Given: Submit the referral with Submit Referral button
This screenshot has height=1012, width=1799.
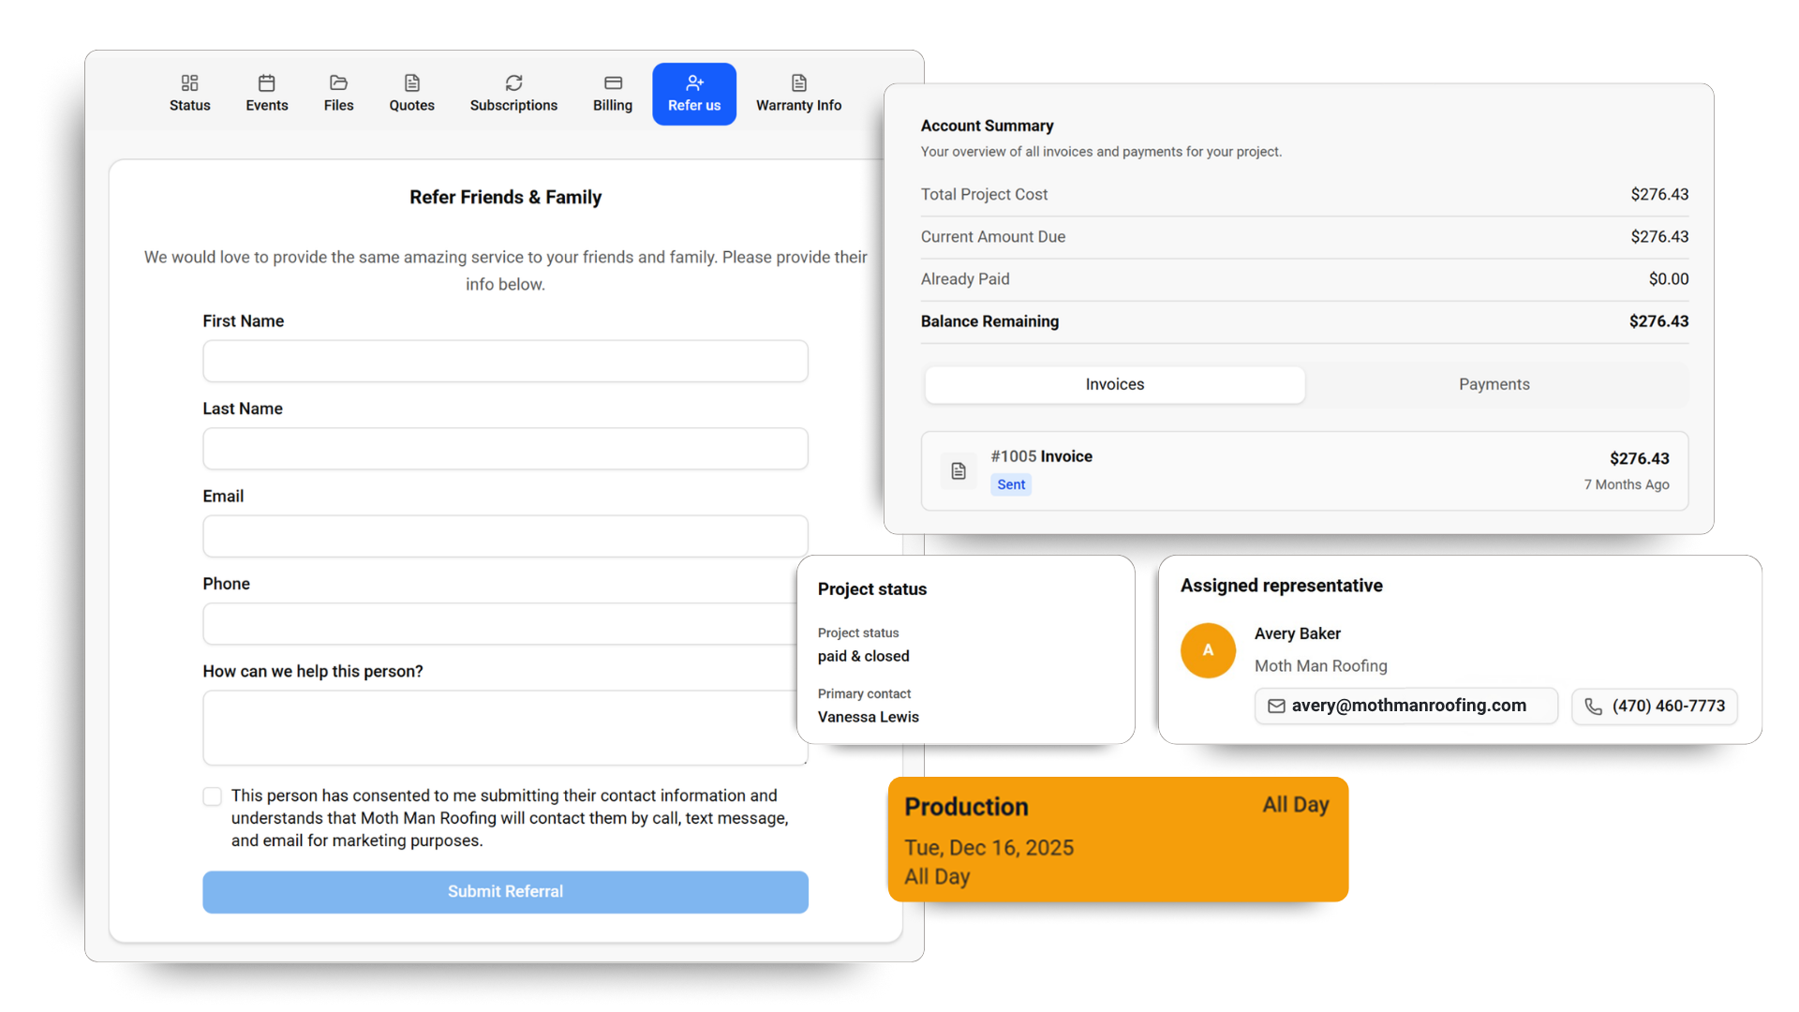Looking at the screenshot, I should 505,892.
